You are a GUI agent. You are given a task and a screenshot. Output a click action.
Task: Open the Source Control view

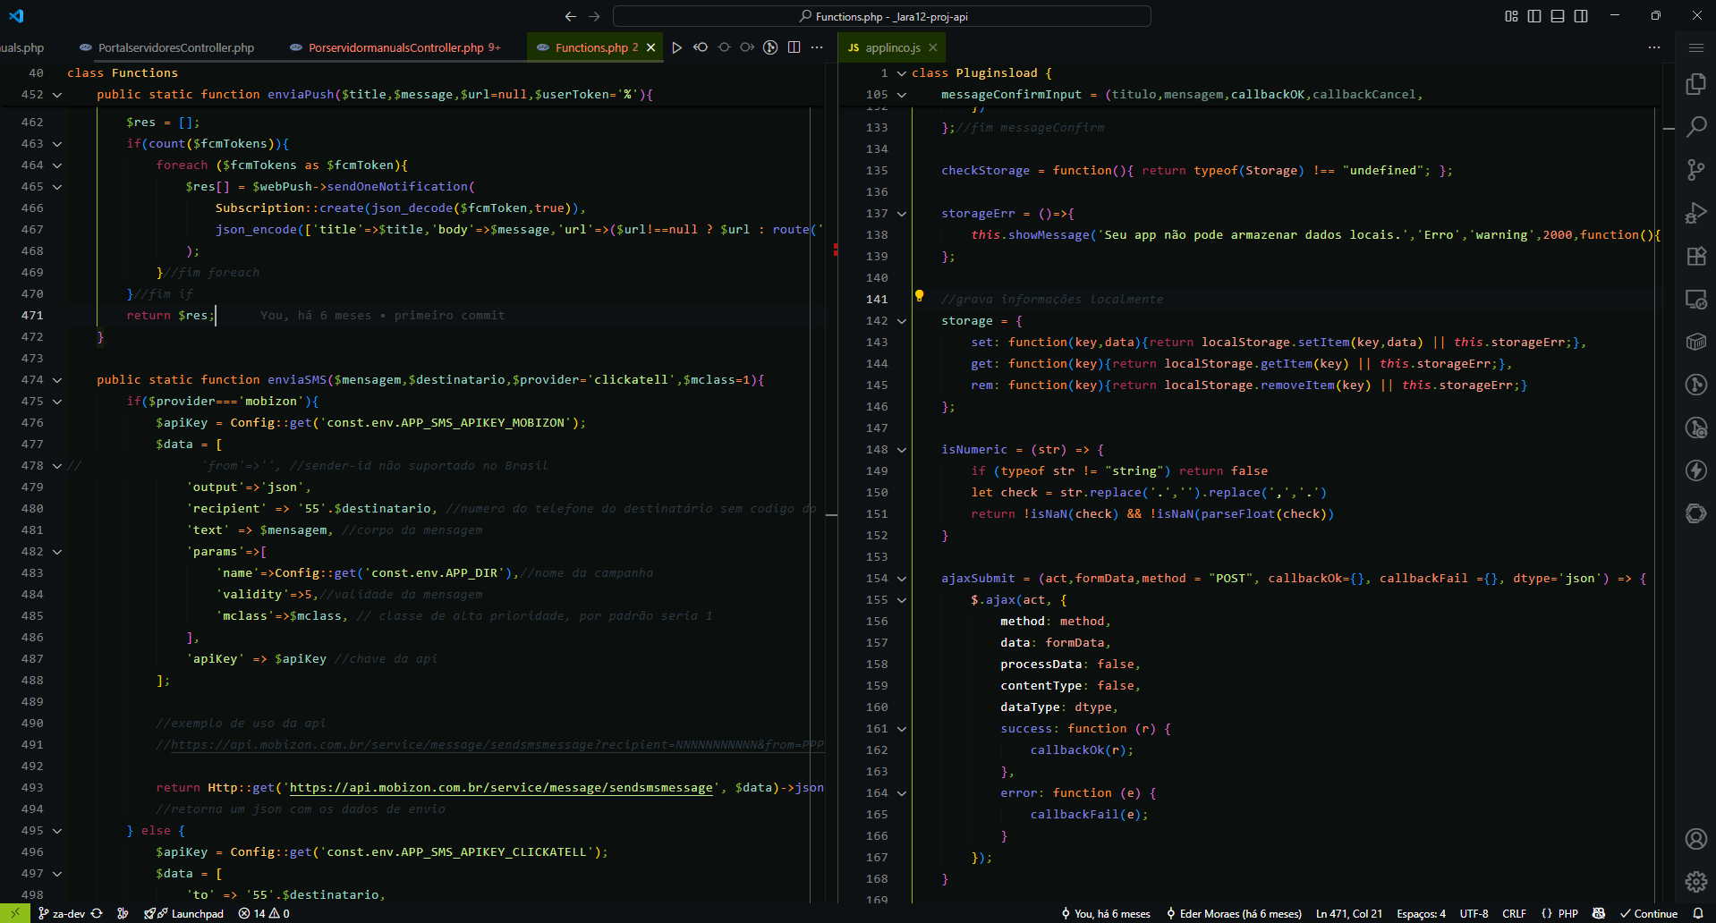(x=1695, y=170)
